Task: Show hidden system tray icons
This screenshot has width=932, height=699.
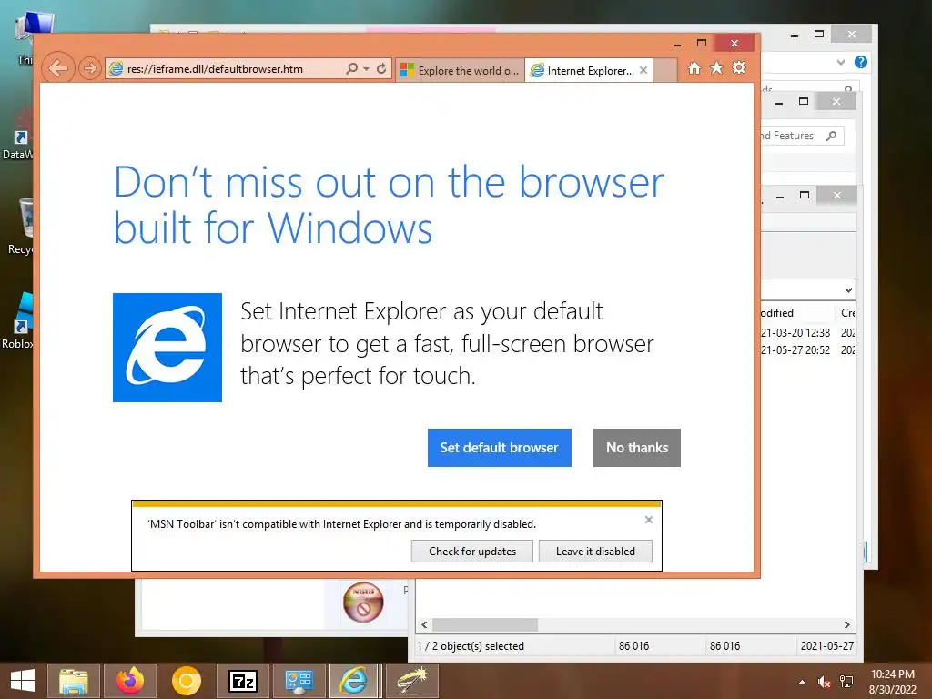Action: pos(803,682)
